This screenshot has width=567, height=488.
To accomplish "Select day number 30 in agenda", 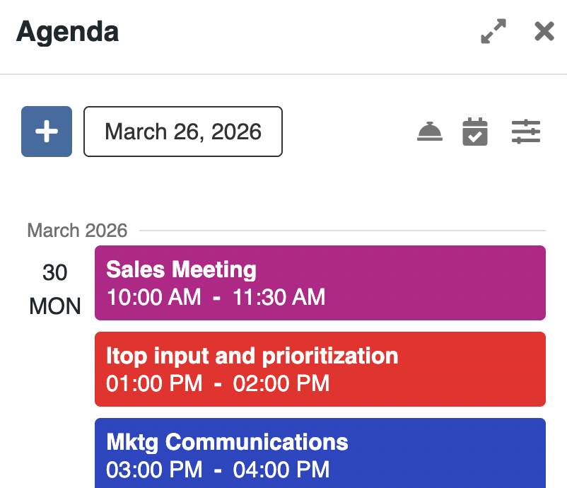I will (x=55, y=272).
